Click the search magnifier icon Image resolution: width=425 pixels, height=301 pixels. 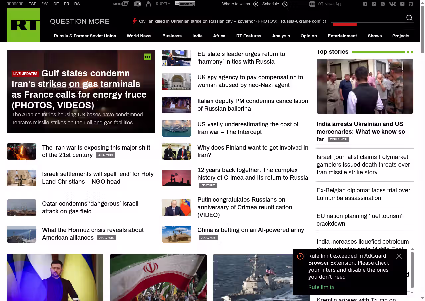click(409, 18)
